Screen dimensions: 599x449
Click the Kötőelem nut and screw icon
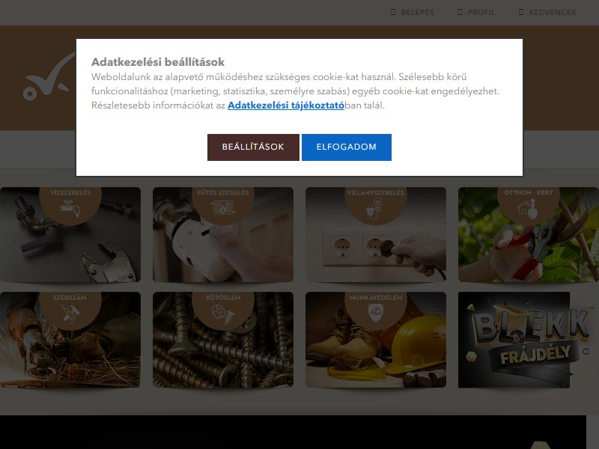(x=223, y=314)
